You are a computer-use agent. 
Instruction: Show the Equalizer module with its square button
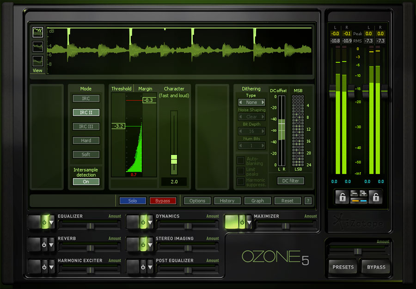click(x=35, y=222)
